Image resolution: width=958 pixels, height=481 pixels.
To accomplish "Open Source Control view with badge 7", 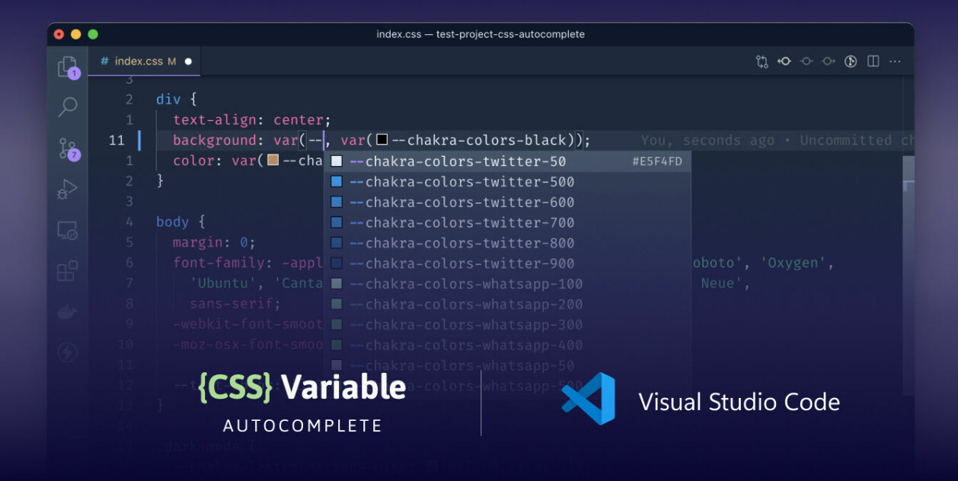I will tap(68, 148).
